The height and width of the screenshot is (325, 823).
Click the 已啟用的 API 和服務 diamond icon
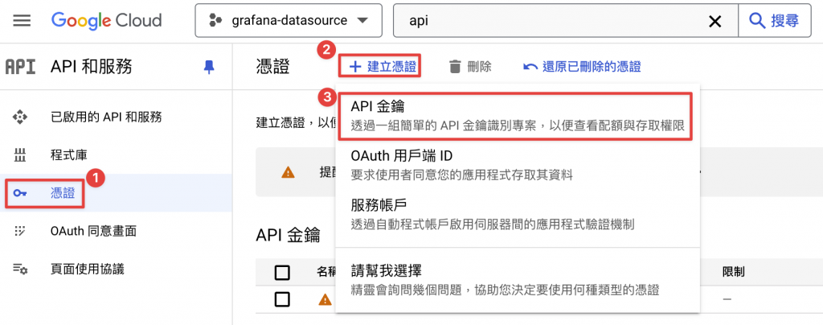[20, 117]
